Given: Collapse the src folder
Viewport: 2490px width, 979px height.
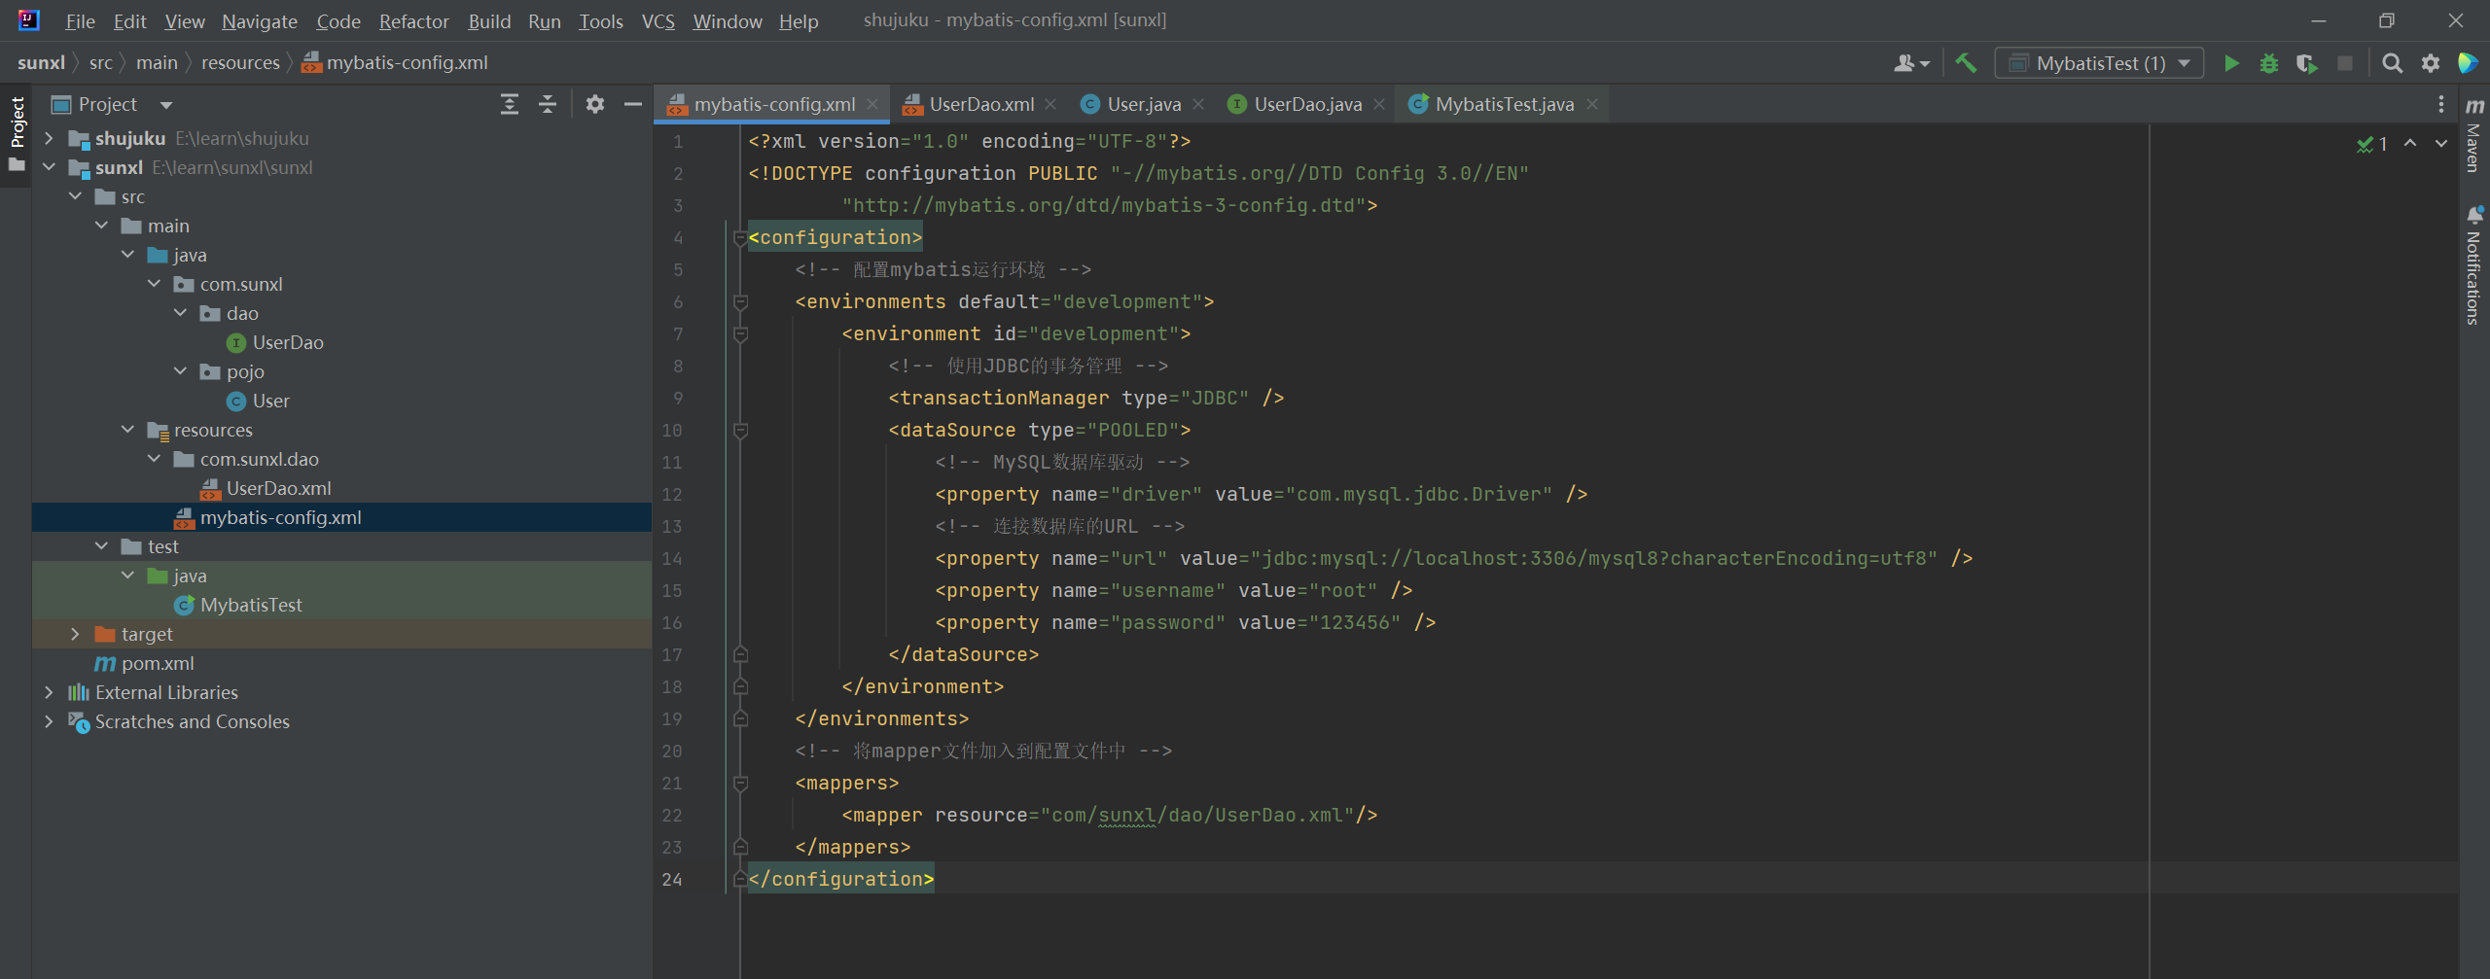Looking at the screenshot, I should click(75, 196).
